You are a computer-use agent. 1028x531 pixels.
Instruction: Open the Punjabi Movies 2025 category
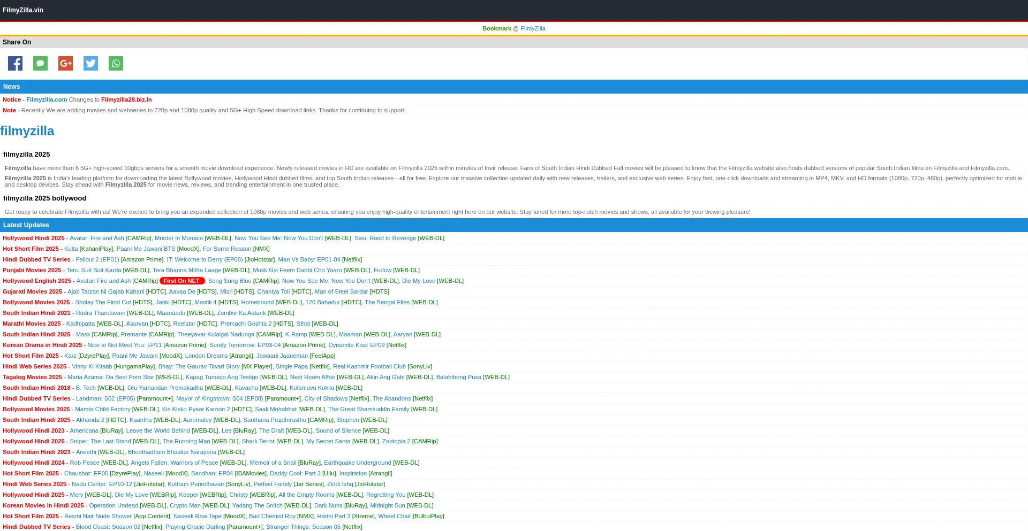pos(32,271)
